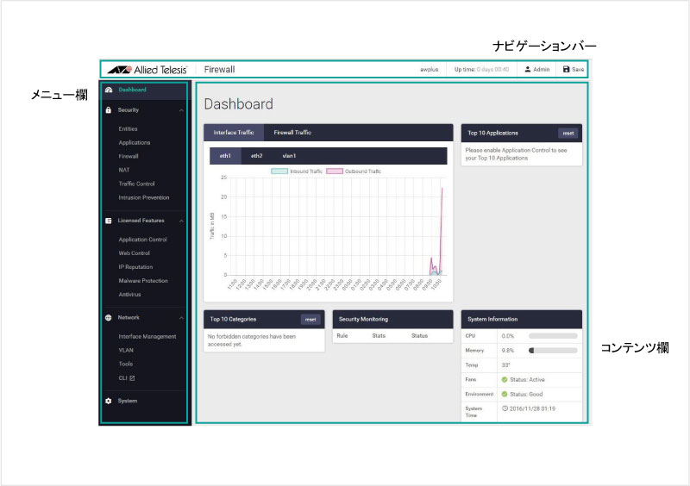This screenshot has height=486, width=690.
Task: Click the Security Monitoring panel header
Action: (392, 320)
